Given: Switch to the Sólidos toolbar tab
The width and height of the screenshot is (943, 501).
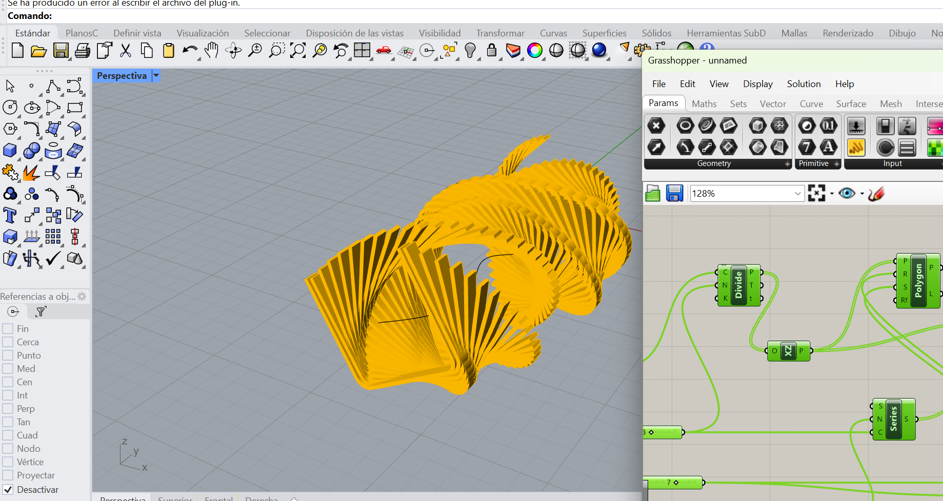Looking at the screenshot, I should pyautogui.click(x=656, y=33).
